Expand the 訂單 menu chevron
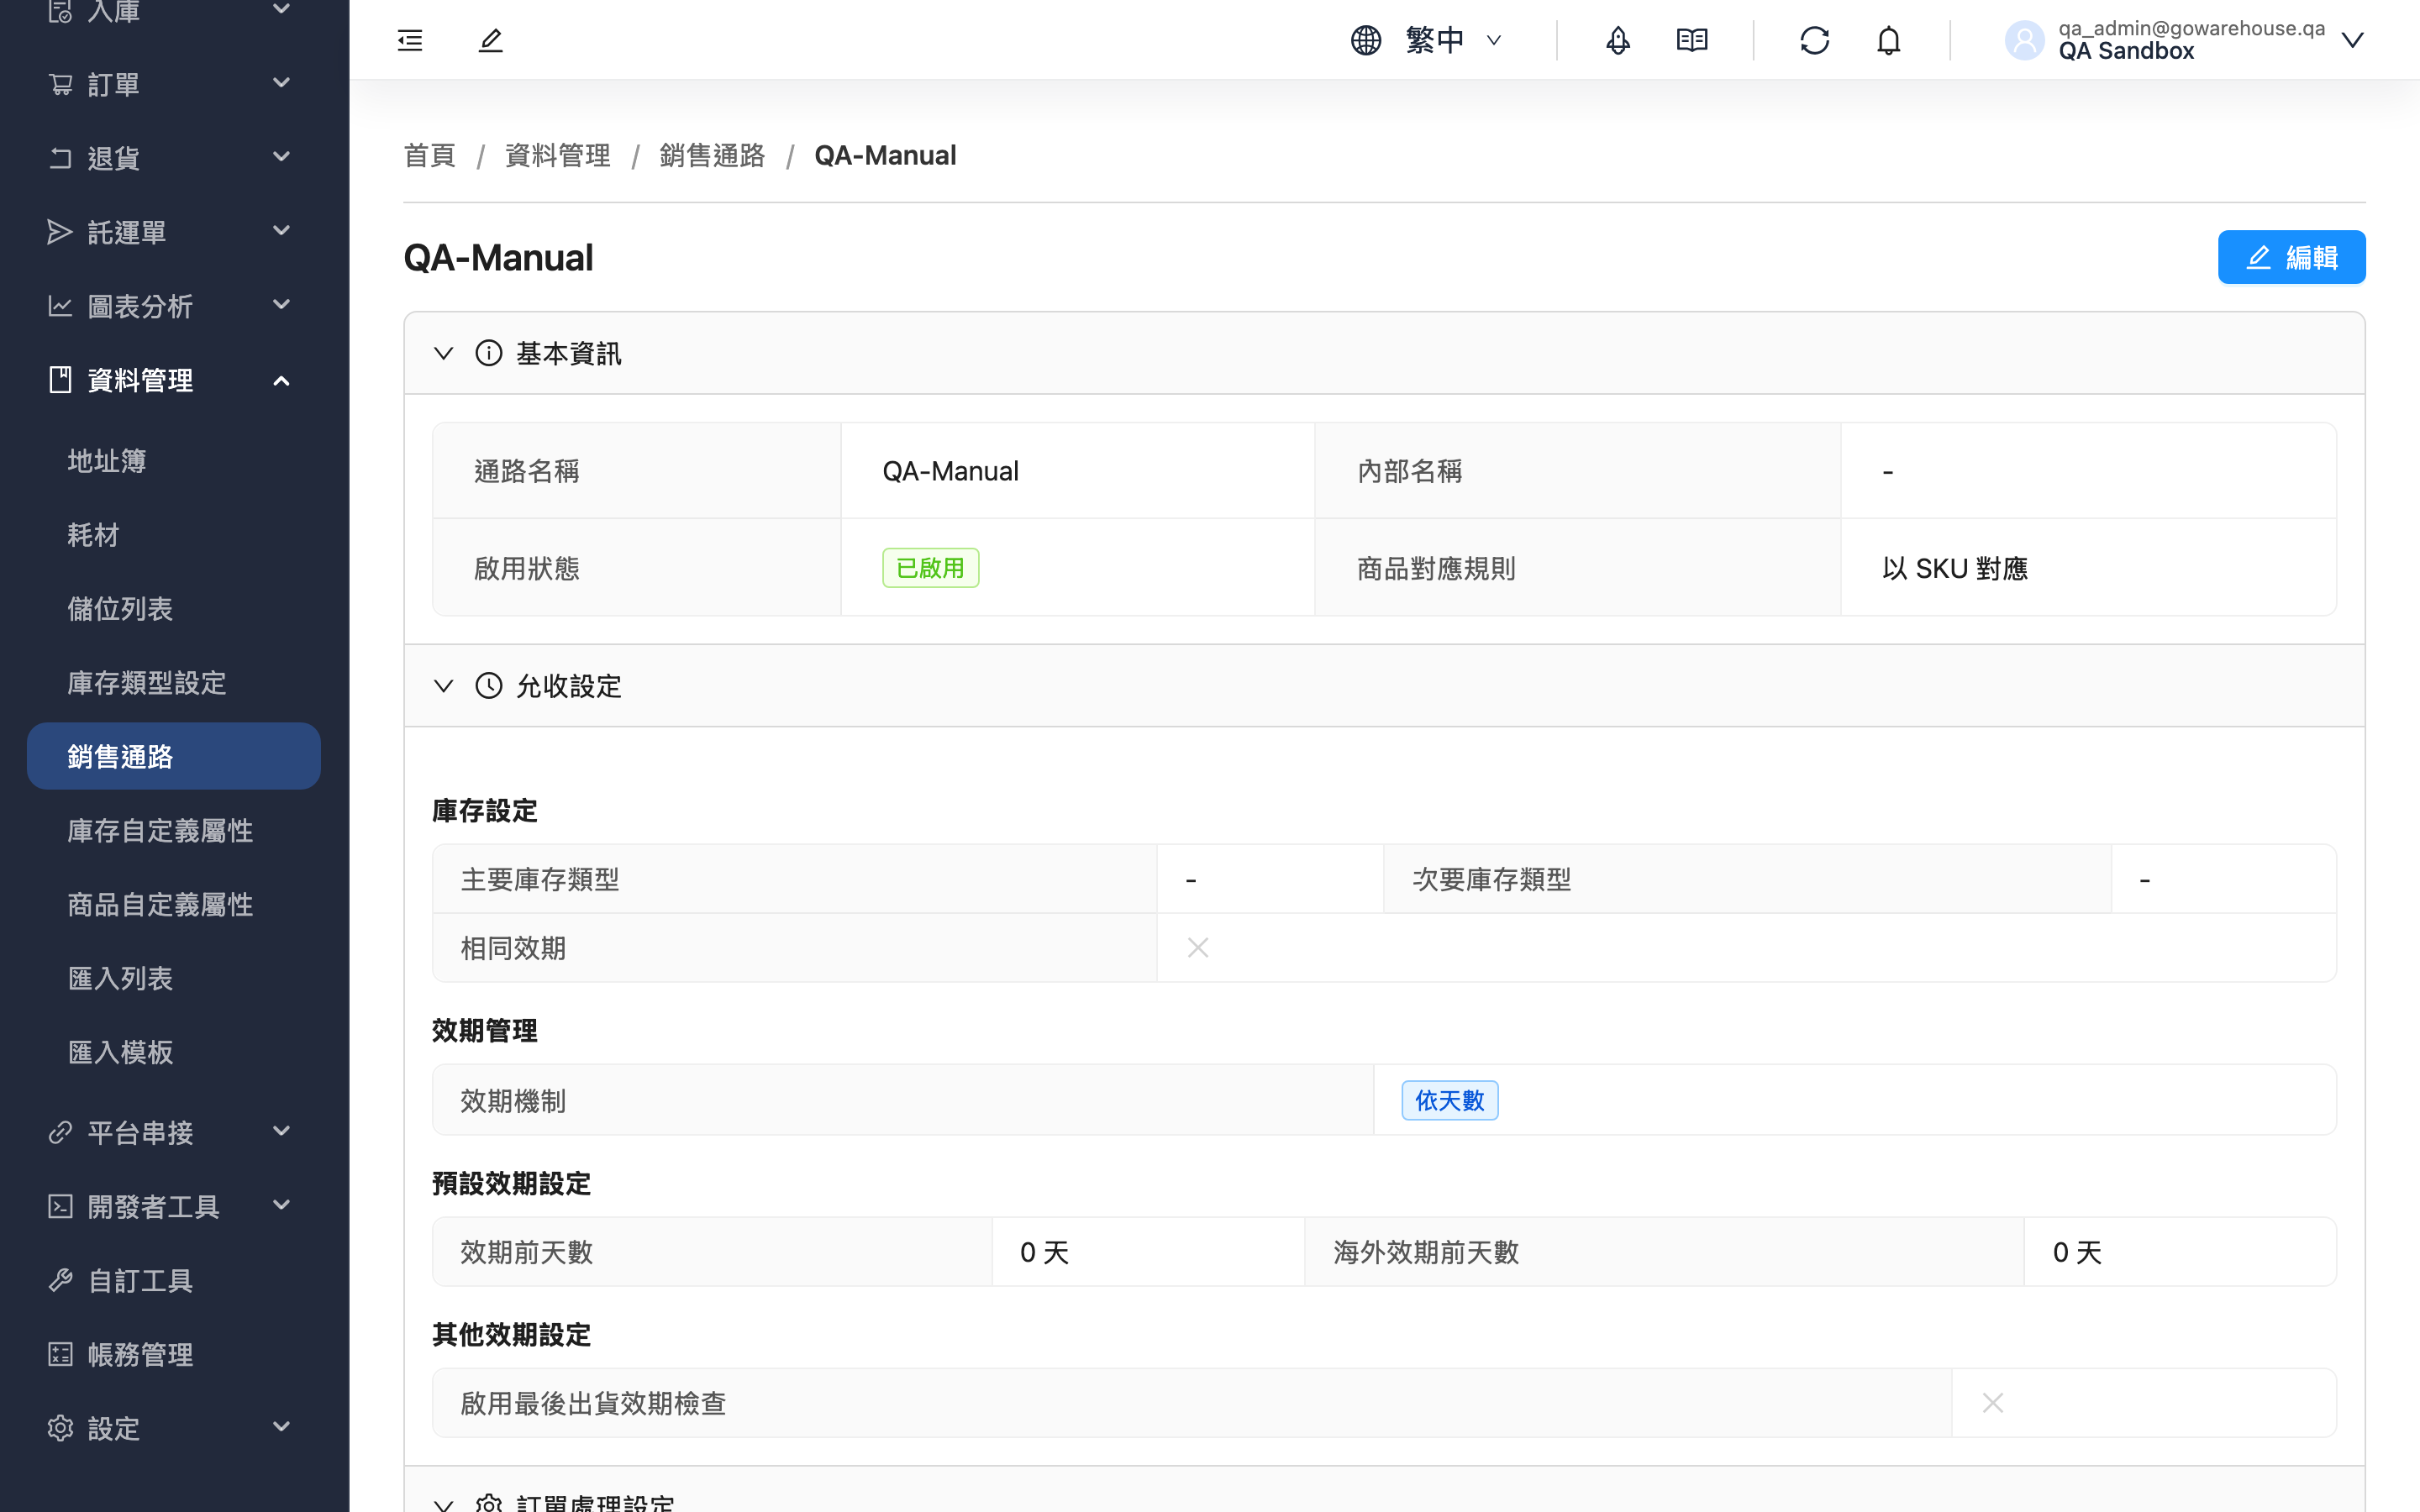The image size is (2420, 1512). [282, 83]
